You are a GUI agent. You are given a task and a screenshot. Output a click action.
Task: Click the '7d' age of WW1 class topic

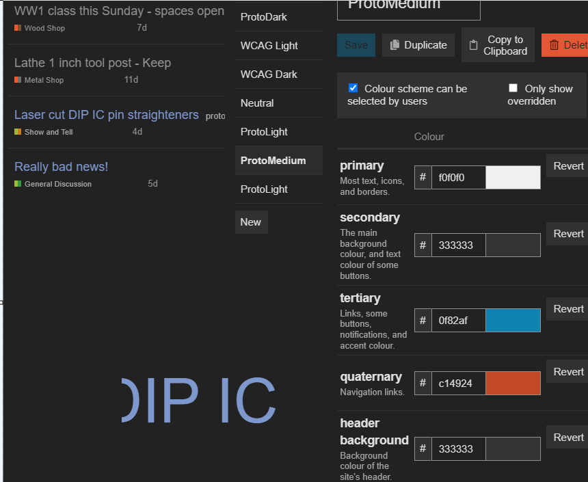click(x=142, y=28)
